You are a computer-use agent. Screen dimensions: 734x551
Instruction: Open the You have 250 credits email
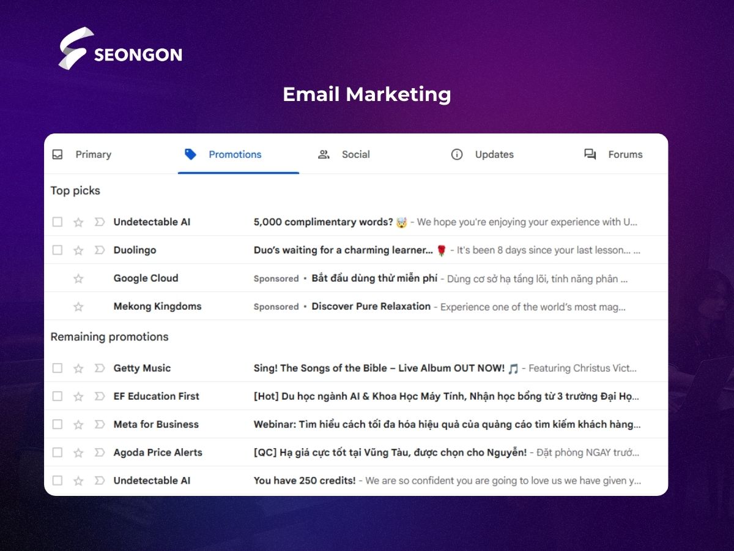tap(356, 481)
